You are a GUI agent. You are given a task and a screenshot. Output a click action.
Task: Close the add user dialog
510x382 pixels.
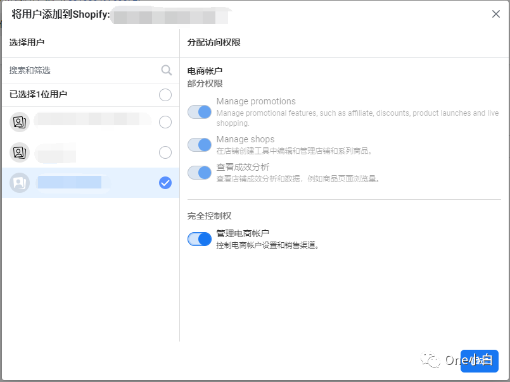496,13
